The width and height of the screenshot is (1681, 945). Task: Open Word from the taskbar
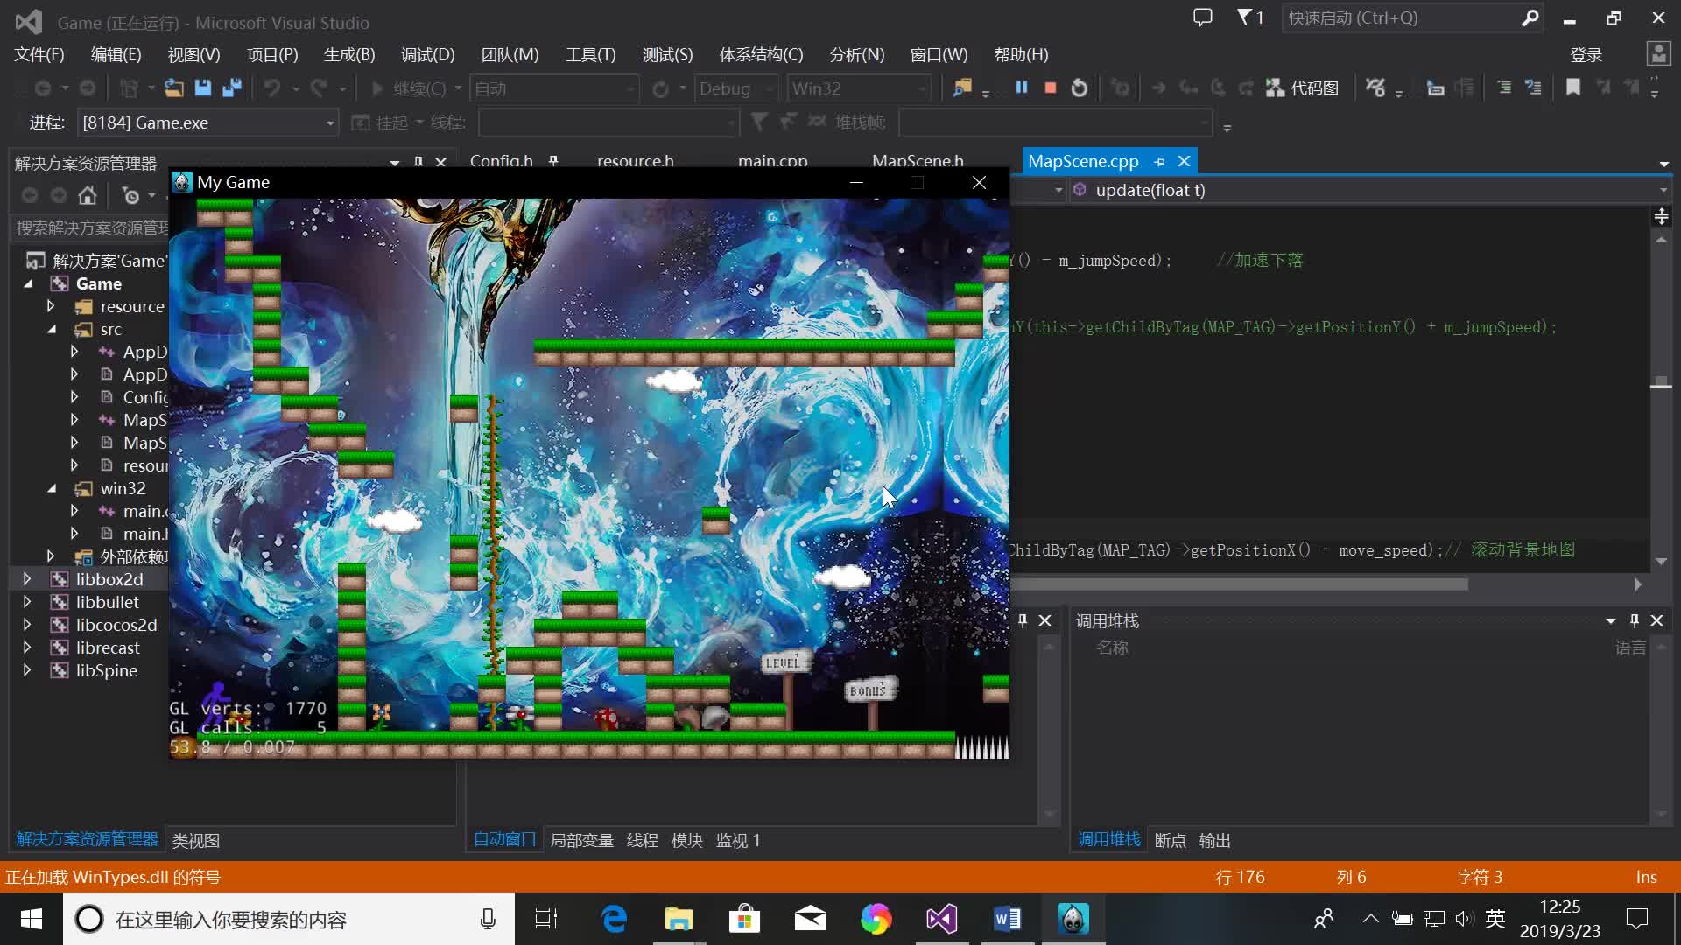click(x=1008, y=919)
